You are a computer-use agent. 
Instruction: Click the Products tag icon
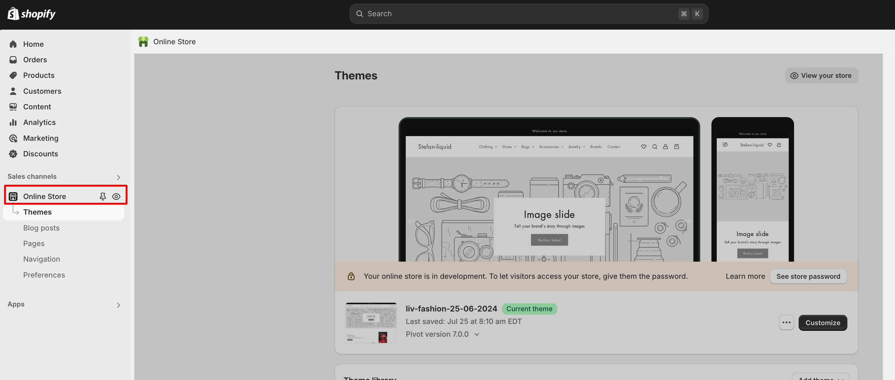click(x=13, y=75)
